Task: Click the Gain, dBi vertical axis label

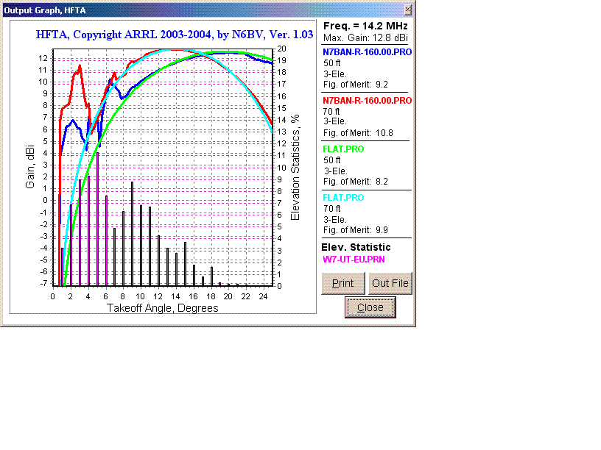Action: [x=30, y=168]
